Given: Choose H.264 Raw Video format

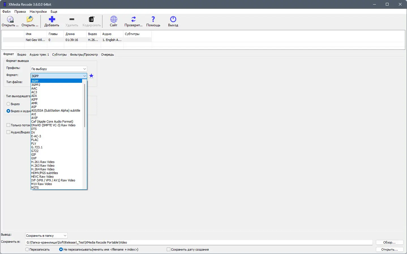Looking at the screenshot, I should click(x=56, y=169).
